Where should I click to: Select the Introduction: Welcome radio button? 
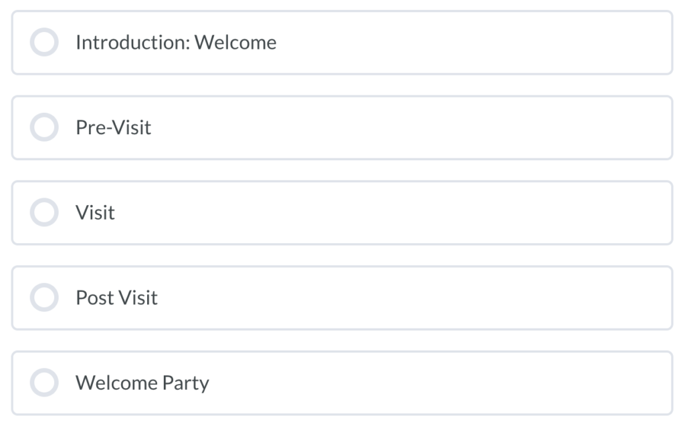click(44, 43)
